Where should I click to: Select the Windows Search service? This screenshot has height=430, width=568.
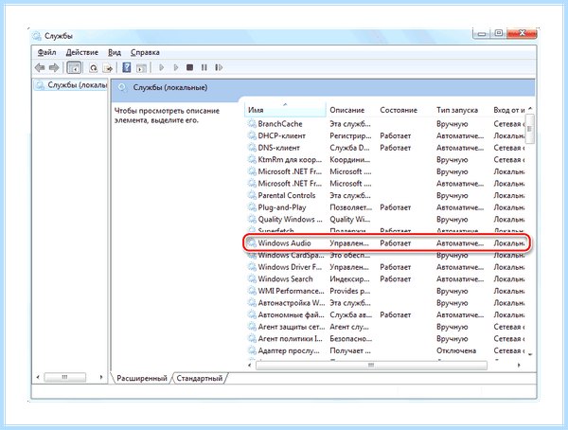click(386, 279)
